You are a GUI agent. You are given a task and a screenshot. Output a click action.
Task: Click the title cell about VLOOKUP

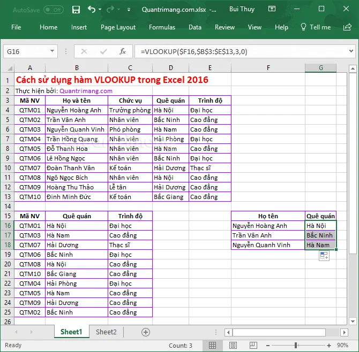pyautogui.click(x=112, y=80)
